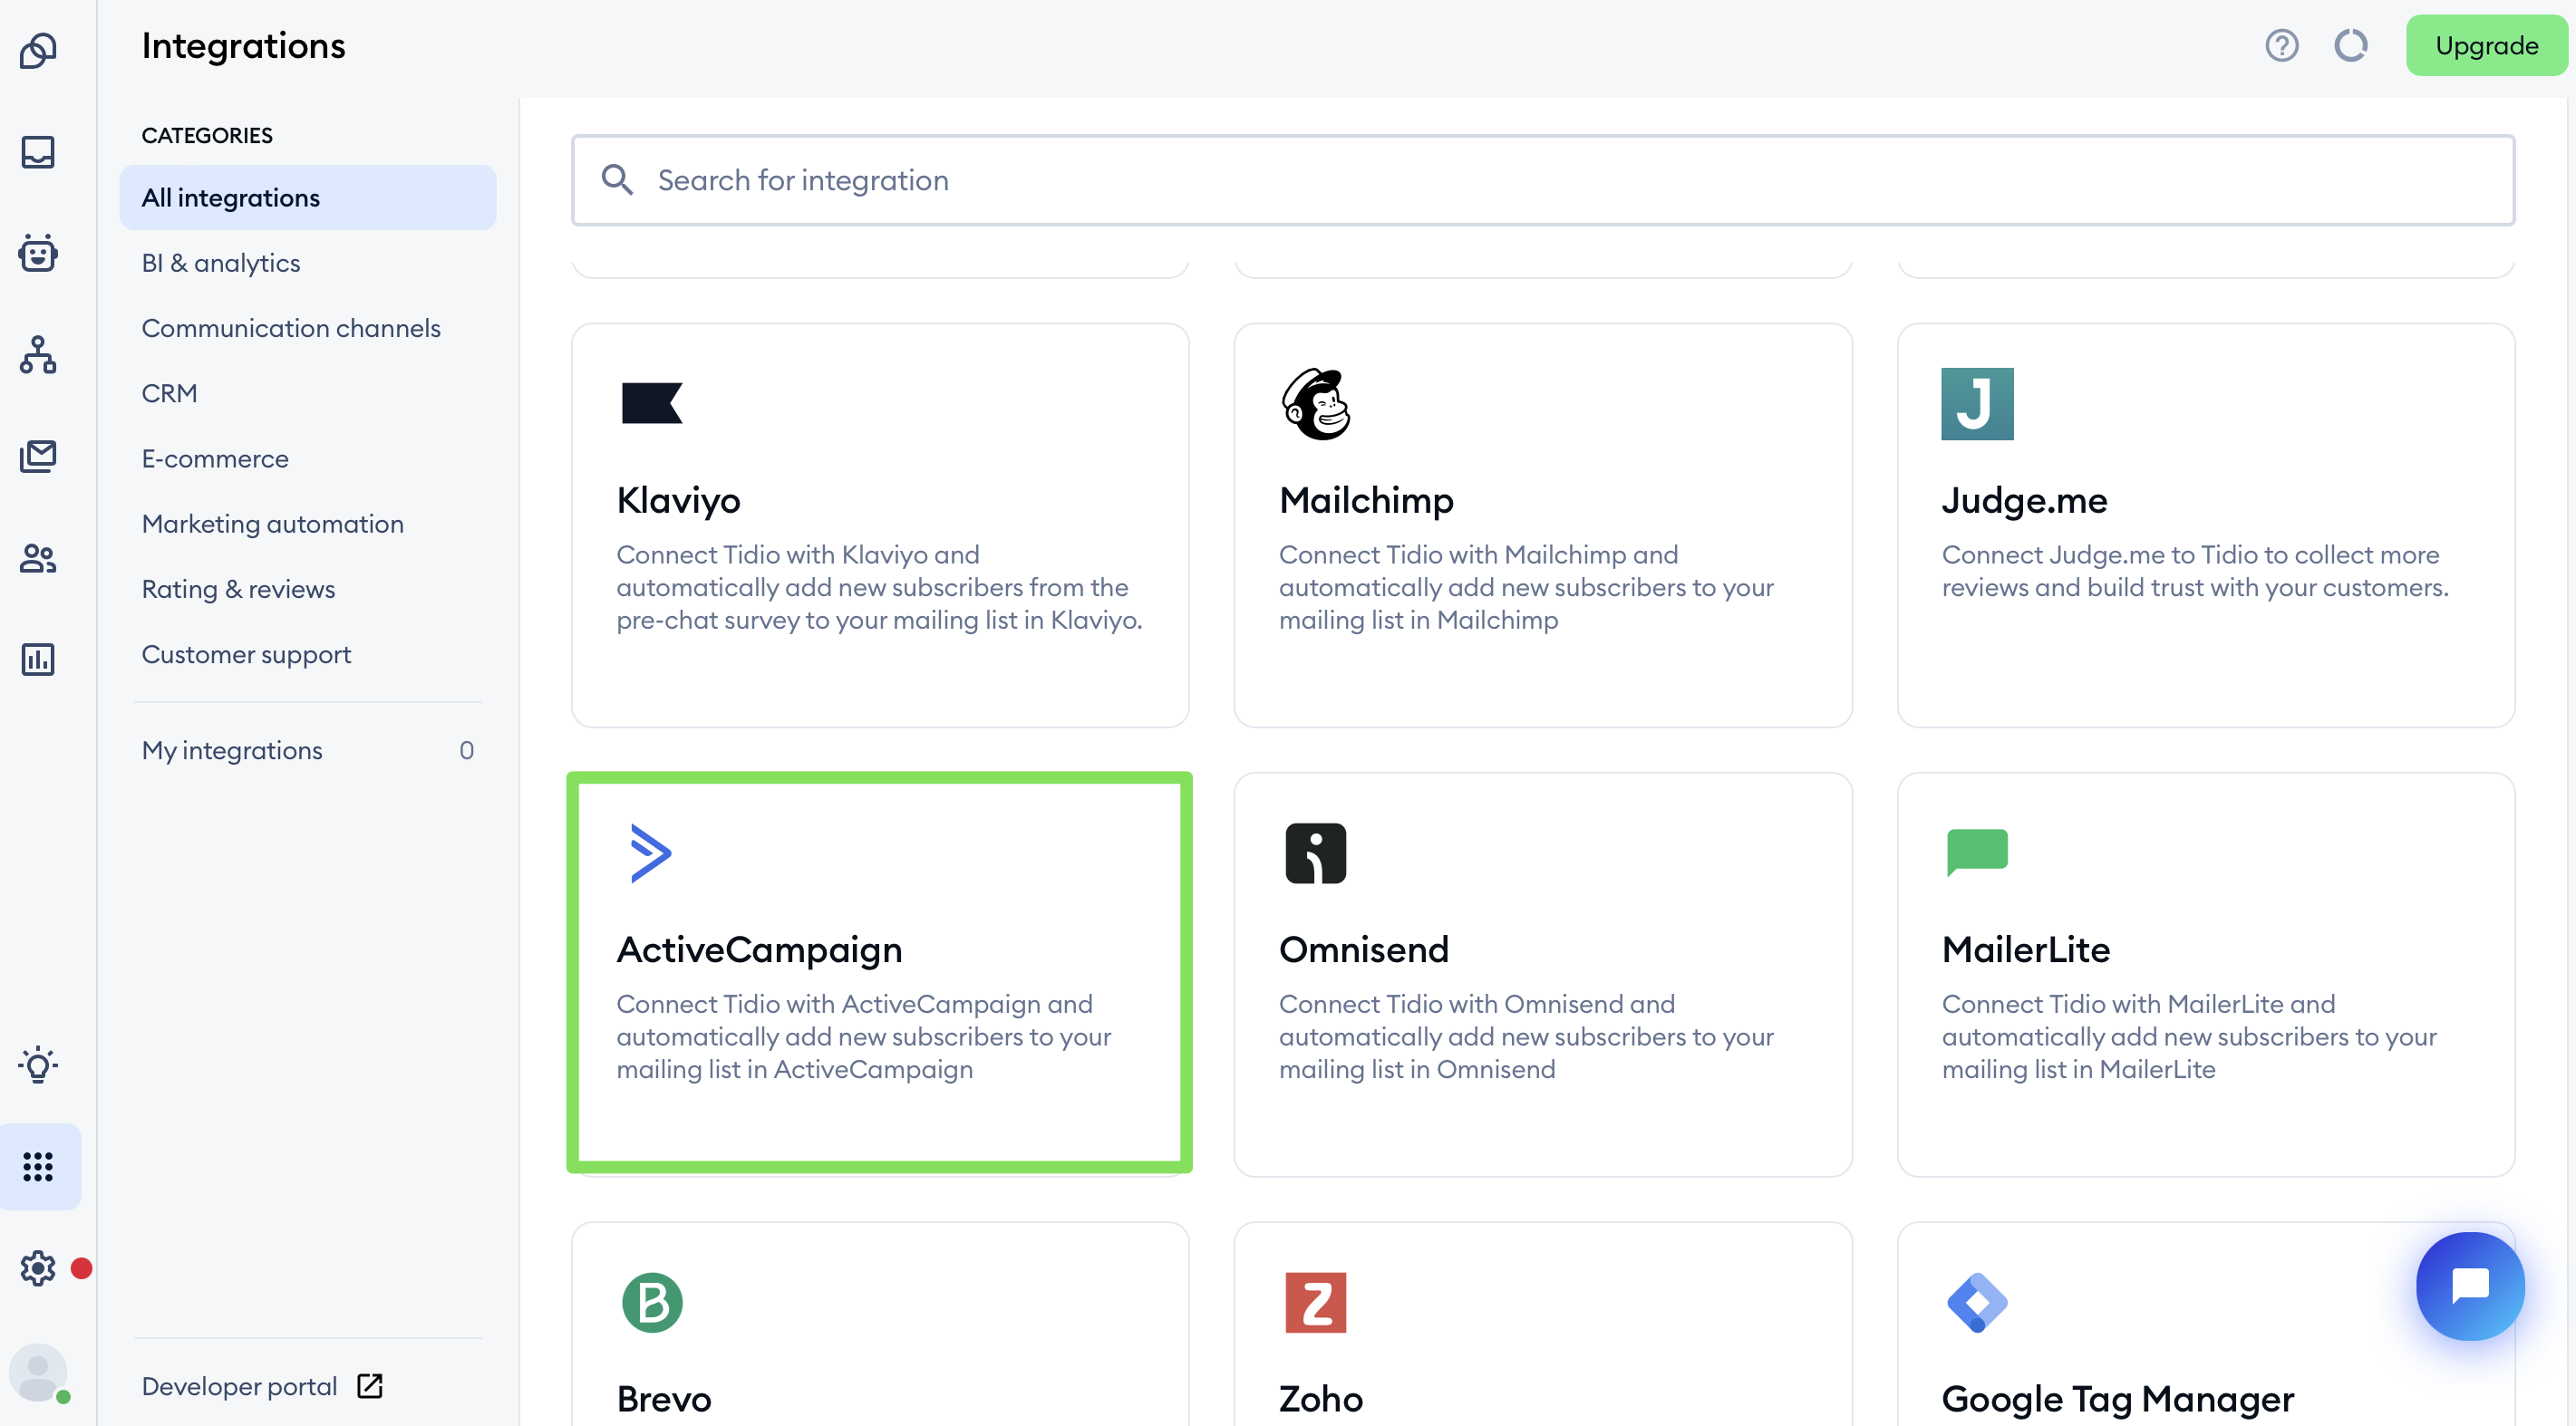Select the CRM category
Viewport: 2576px width, 1426px height.
pos(169,392)
